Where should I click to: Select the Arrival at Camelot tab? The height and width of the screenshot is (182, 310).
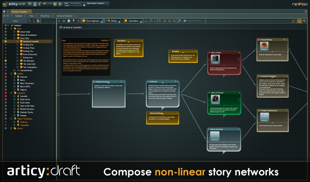click(19, 12)
